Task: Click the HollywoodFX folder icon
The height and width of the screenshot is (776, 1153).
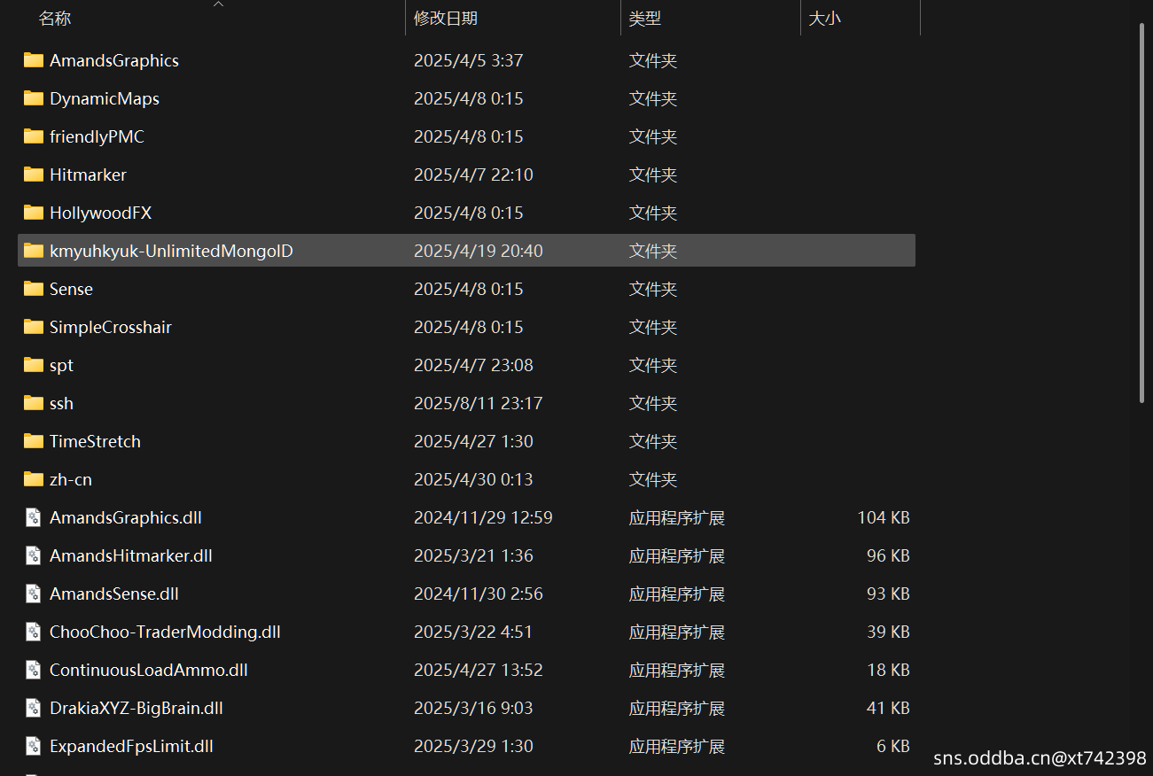Action: coord(34,213)
